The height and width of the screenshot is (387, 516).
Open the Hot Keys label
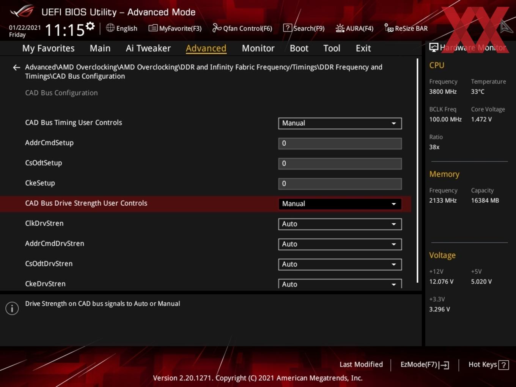483,364
